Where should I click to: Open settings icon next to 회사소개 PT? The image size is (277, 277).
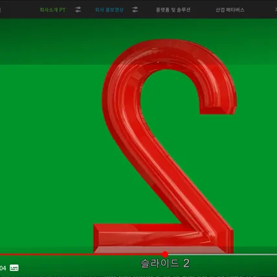tap(78, 10)
